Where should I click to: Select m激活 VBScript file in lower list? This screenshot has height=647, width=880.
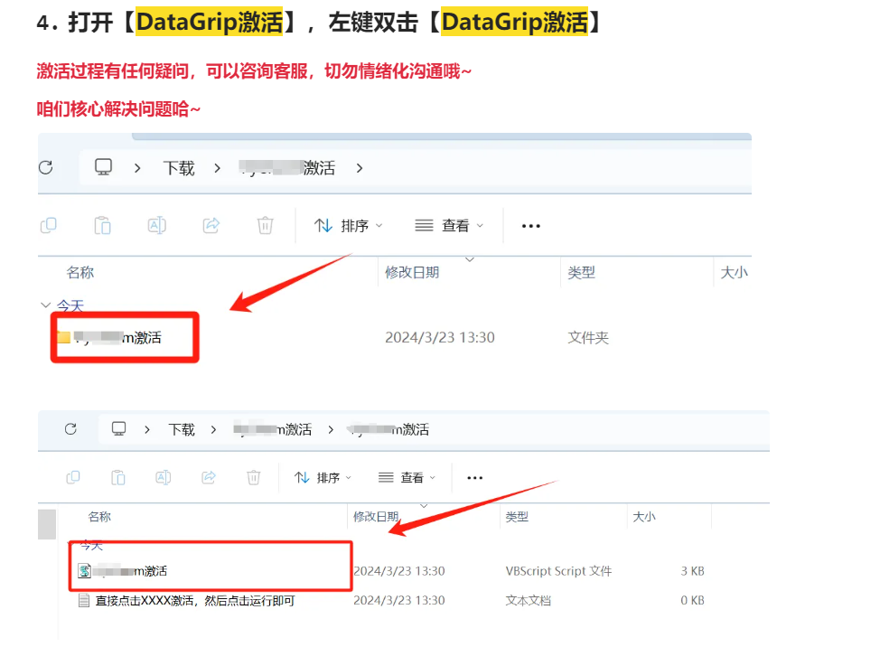click(122, 571)
